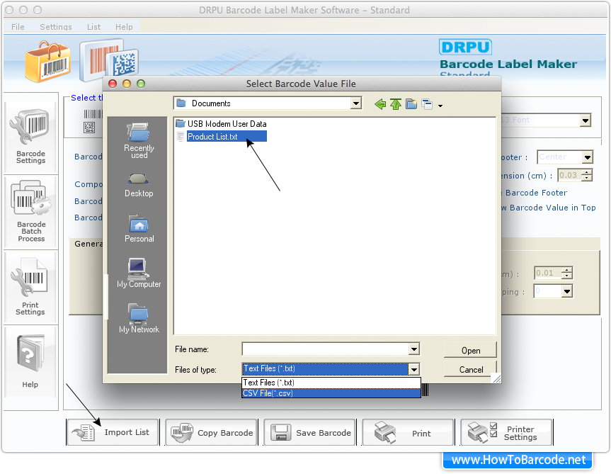The image size is (611, 474).
Task: Select Recently used location
Action: pyautogui.click(x=139, y=141)
